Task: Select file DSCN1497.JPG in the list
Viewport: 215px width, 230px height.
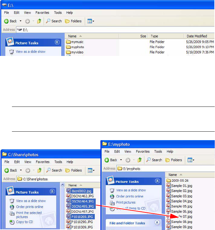Action: tap(82, 211)
